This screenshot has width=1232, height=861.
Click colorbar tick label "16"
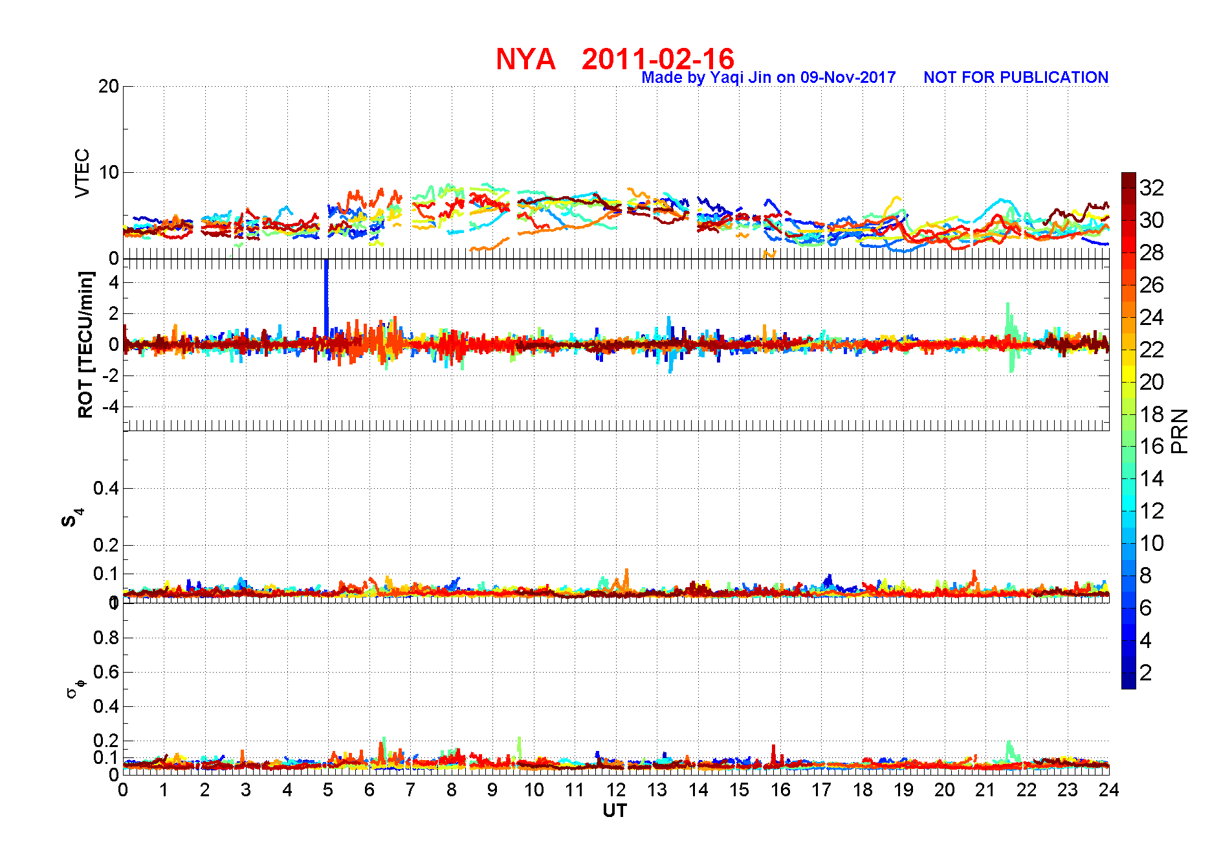(1152, 446)
